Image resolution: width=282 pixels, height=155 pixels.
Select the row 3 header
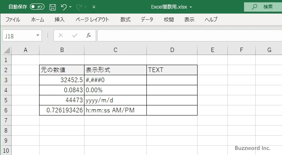[x=5, y=80]
